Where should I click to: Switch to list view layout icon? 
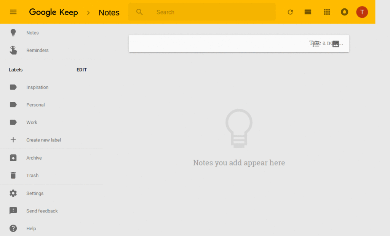[x=308, y=12]
